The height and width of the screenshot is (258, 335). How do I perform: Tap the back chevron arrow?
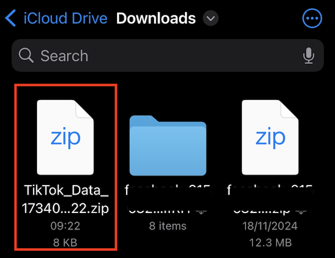[10, 19]
